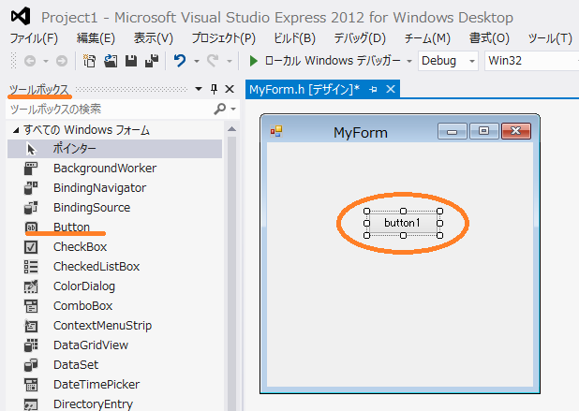Open the Navigate Backward history dropdown

(x=46, y=61)
